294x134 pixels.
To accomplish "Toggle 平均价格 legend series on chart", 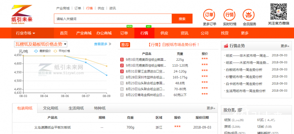I will [62, 51].
